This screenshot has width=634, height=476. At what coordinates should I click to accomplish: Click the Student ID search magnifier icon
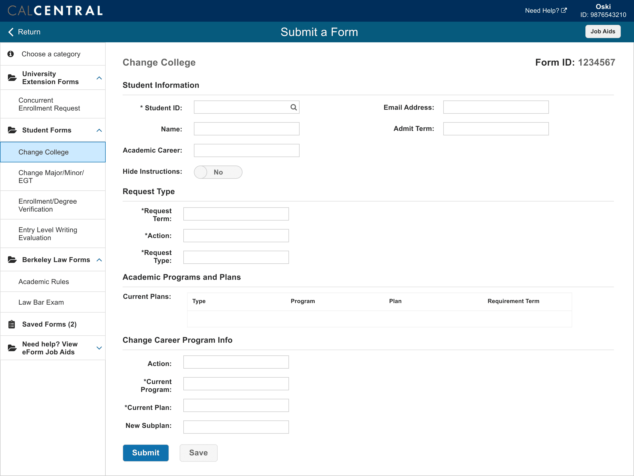coord(293,107)
